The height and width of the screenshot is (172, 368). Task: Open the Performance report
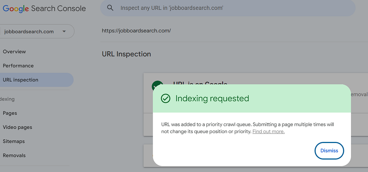coord(18,66)
